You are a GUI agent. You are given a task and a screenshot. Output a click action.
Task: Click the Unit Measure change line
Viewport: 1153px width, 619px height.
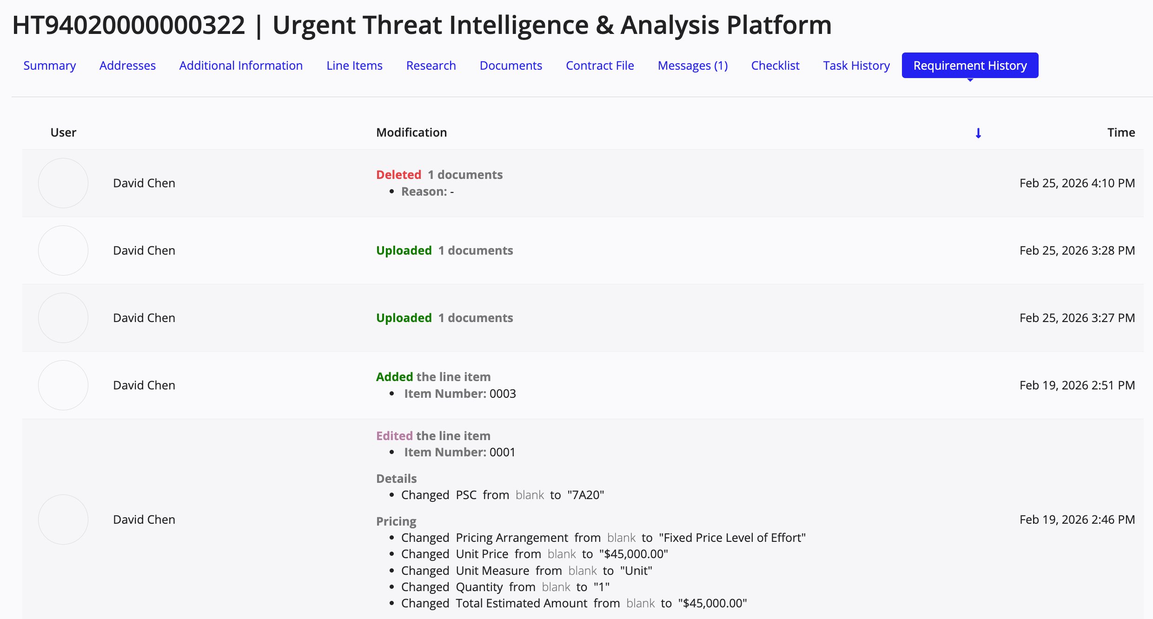click(x=527, y=571)
